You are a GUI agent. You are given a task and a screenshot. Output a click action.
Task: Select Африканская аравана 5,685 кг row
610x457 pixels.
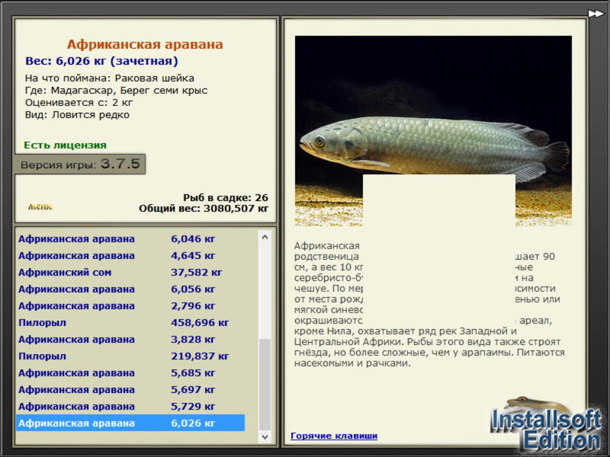tap(130, 372)
